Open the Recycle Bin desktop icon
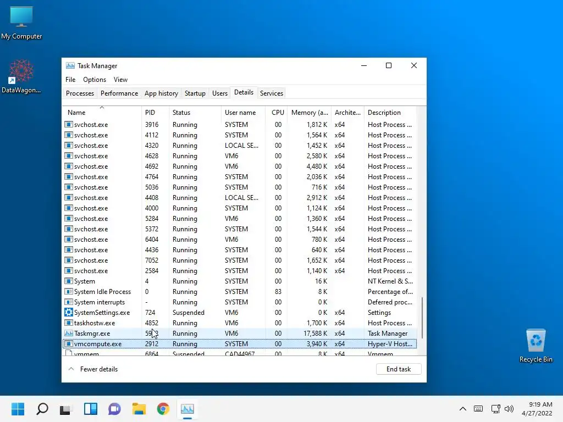 point(536,345)
